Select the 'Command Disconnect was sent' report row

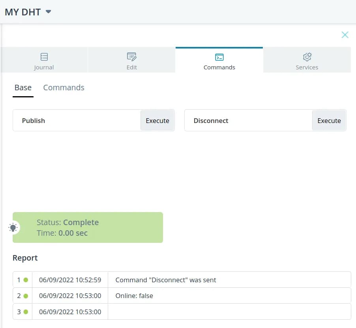click(x=166, y=280)
